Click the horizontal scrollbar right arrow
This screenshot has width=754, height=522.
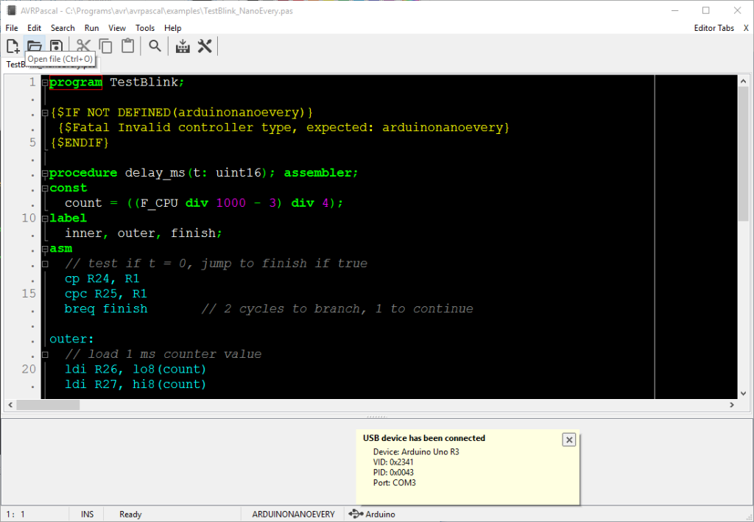coord(732,405)
